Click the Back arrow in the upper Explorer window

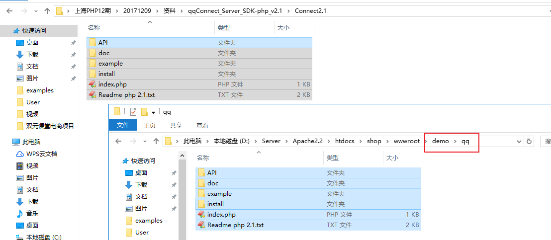pos(9,10)
